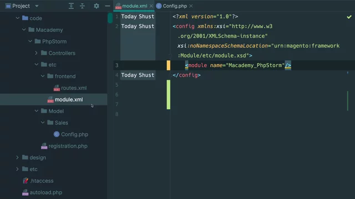Click the closing </config> tag
The width and height of the screenshot is (355, 199).
tap(186, 75)
